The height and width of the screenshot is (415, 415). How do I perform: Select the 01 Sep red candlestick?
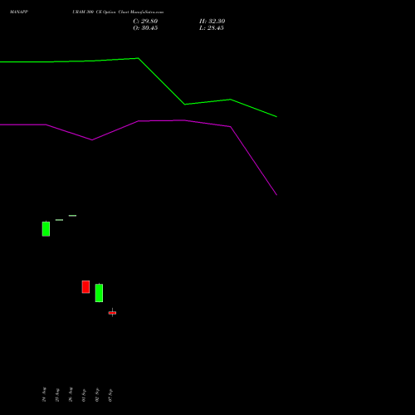85,287
